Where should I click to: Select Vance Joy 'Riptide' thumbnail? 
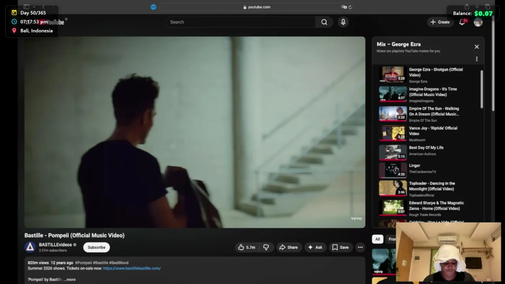pos(393,133)
